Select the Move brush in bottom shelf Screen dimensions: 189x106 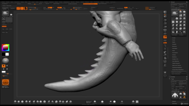tap(34, 102)
